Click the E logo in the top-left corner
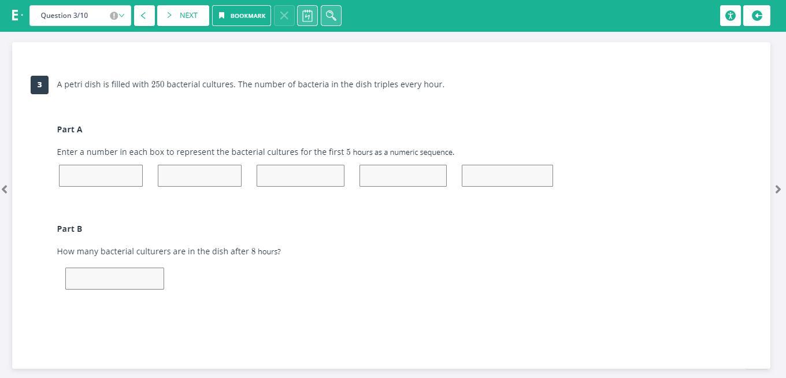786x378 pixels. [x=16, y=16]
